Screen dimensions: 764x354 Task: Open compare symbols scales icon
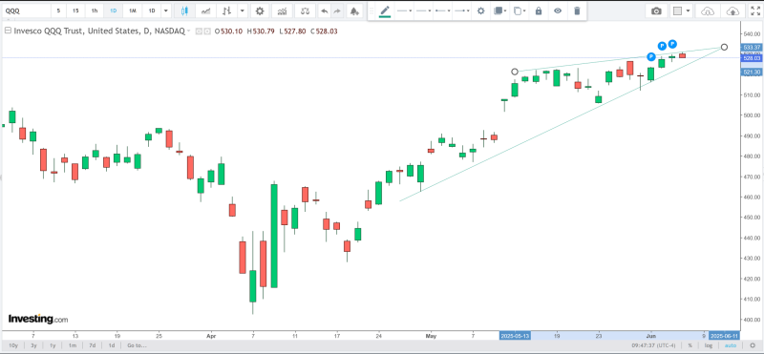[305, 10]
